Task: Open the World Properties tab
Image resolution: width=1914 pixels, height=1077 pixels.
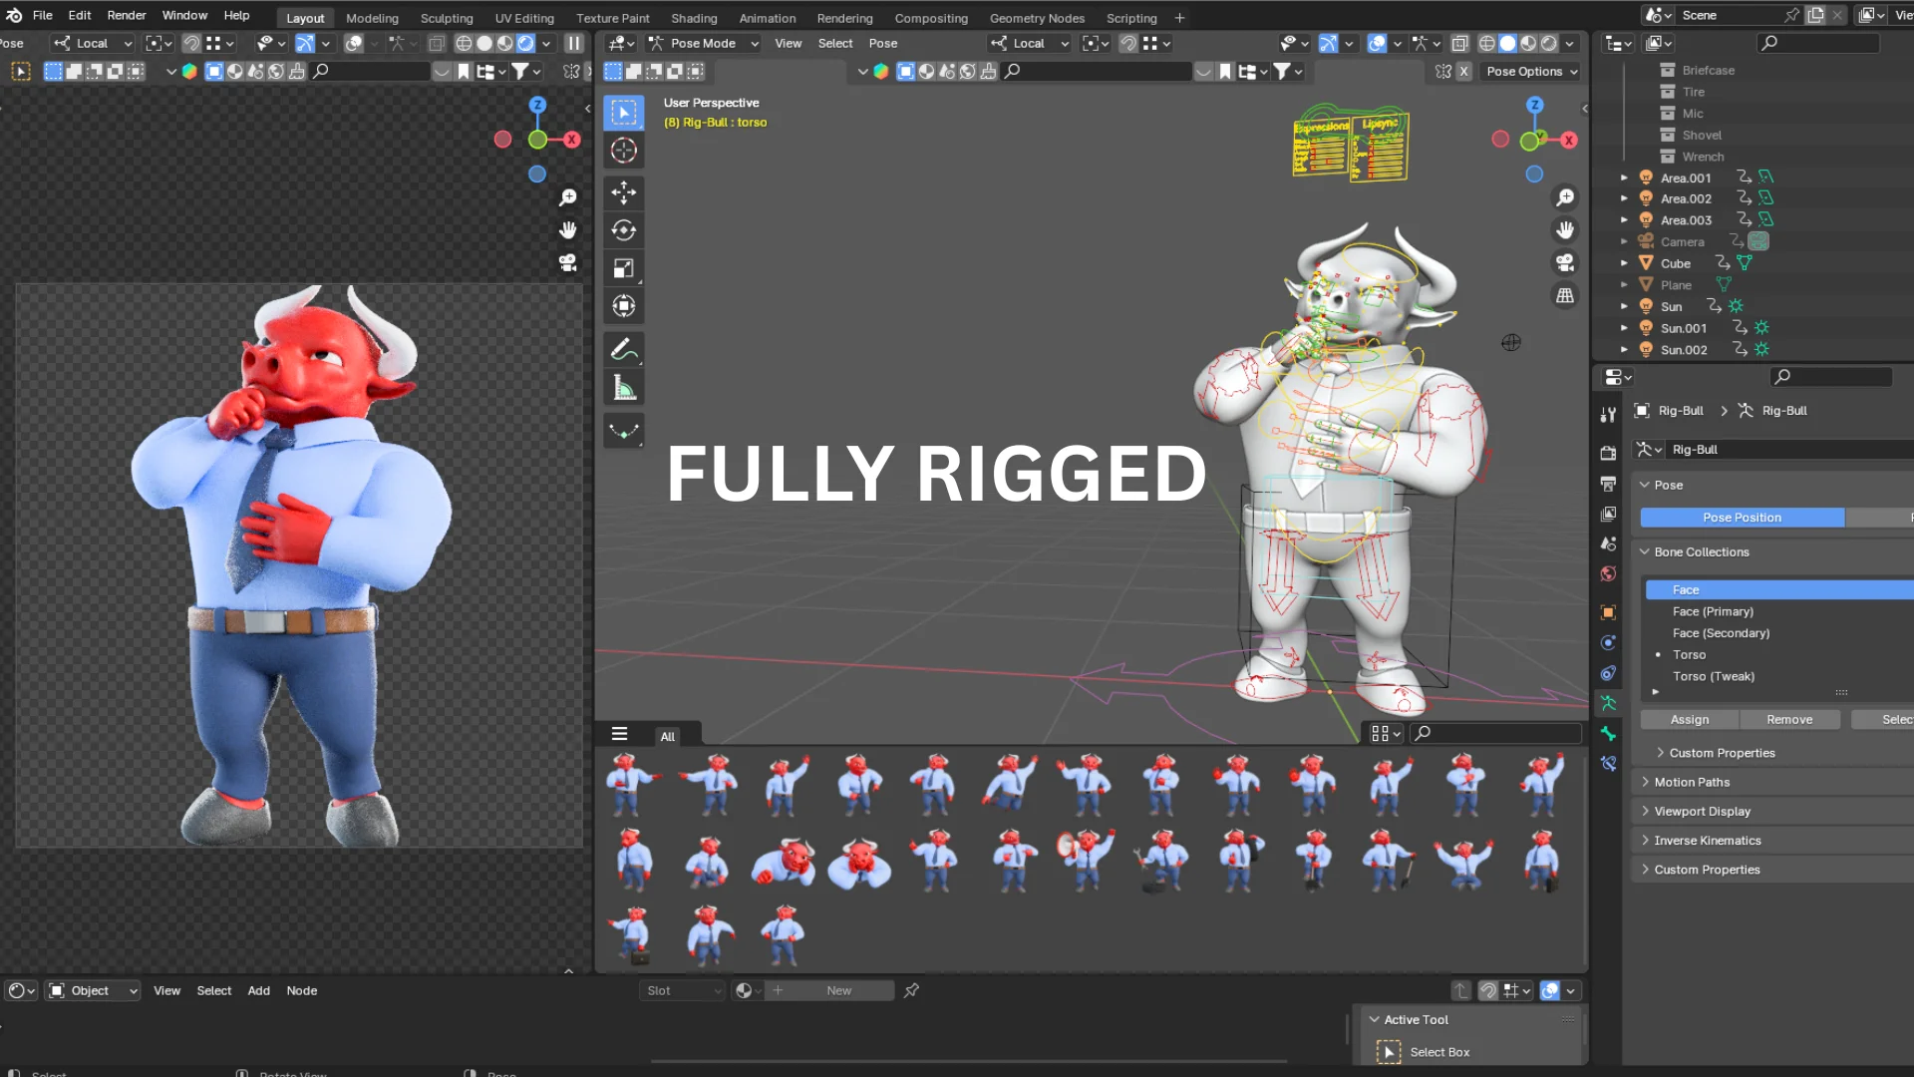Action: point(1608,573)
